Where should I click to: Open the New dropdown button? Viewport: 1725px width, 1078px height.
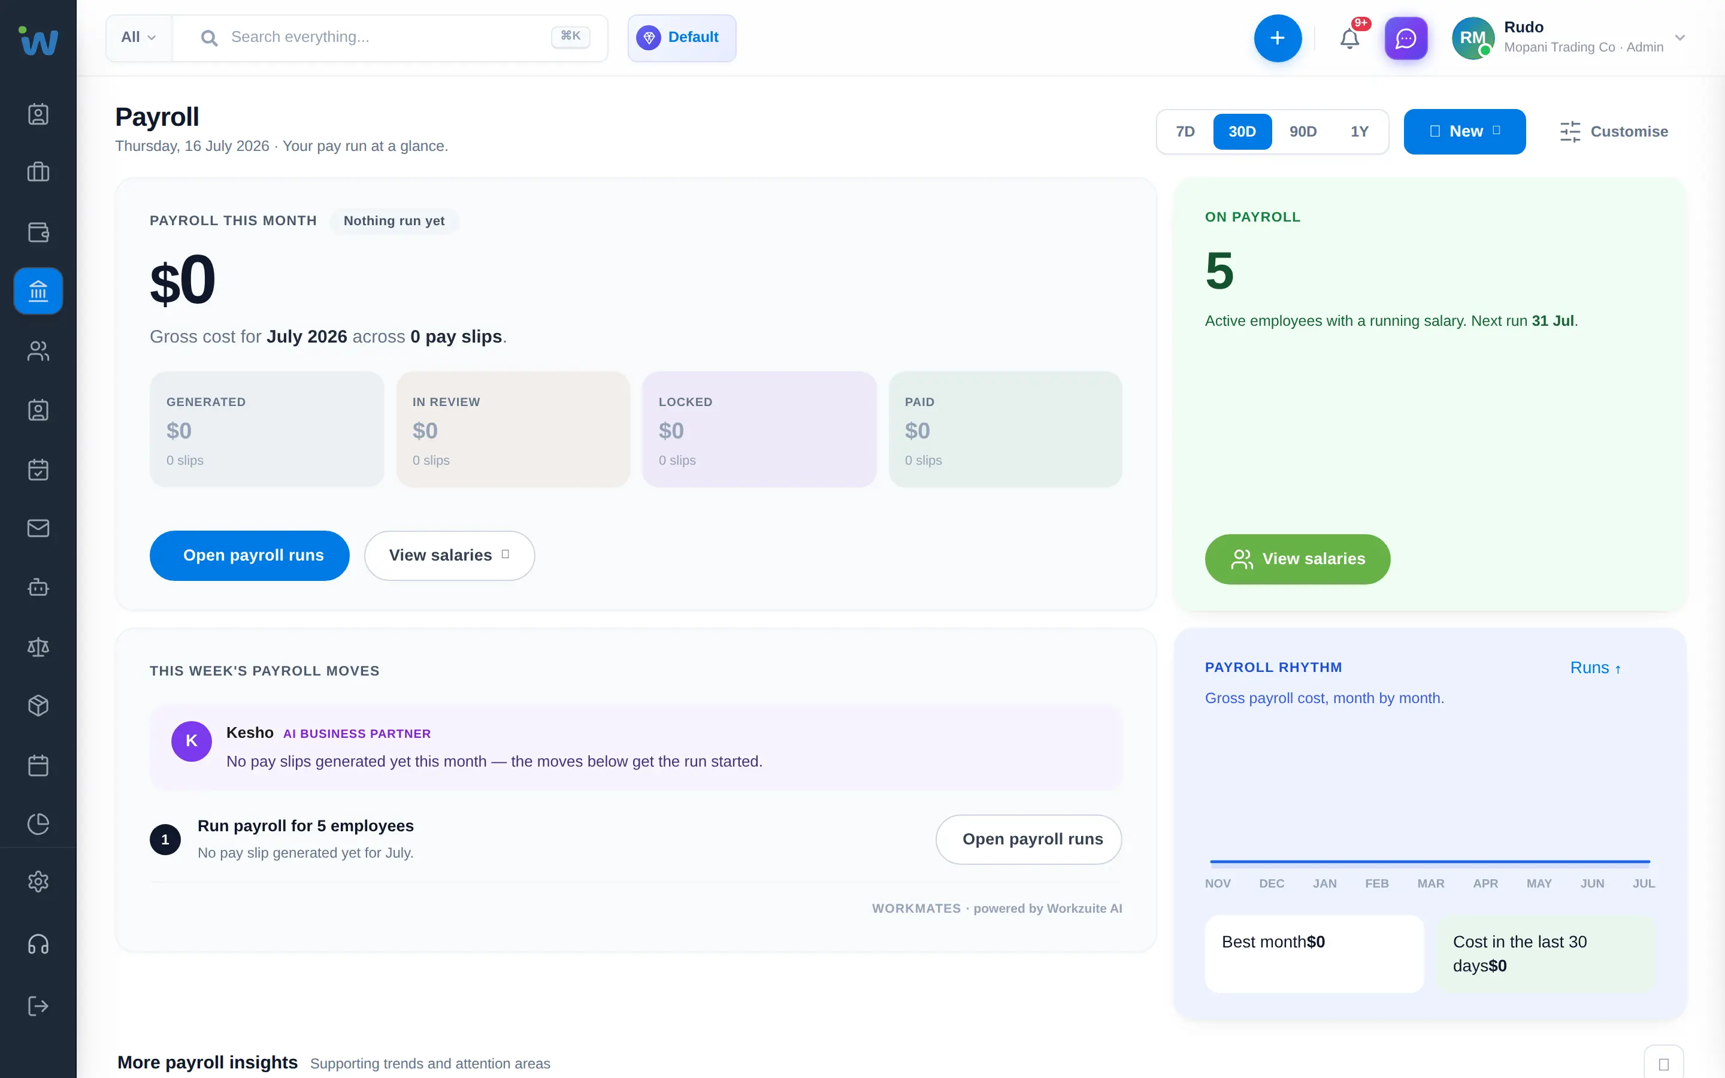[x=1464, y=131]
